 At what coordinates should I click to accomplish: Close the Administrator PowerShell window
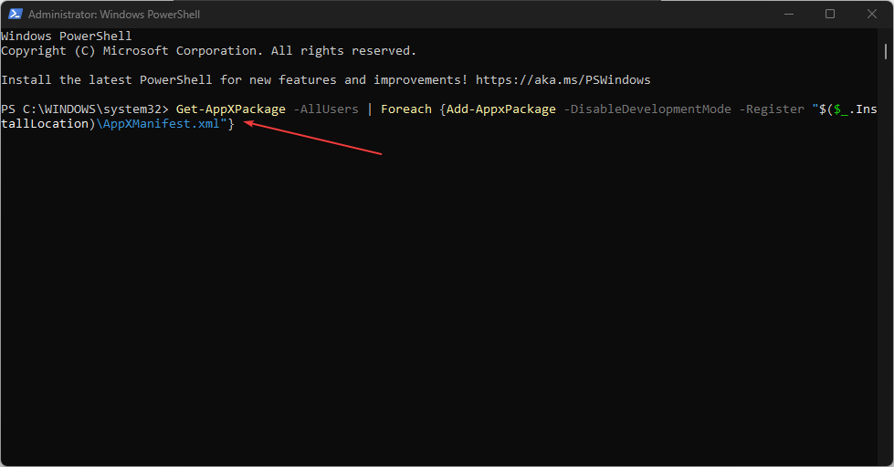point(872,15)
